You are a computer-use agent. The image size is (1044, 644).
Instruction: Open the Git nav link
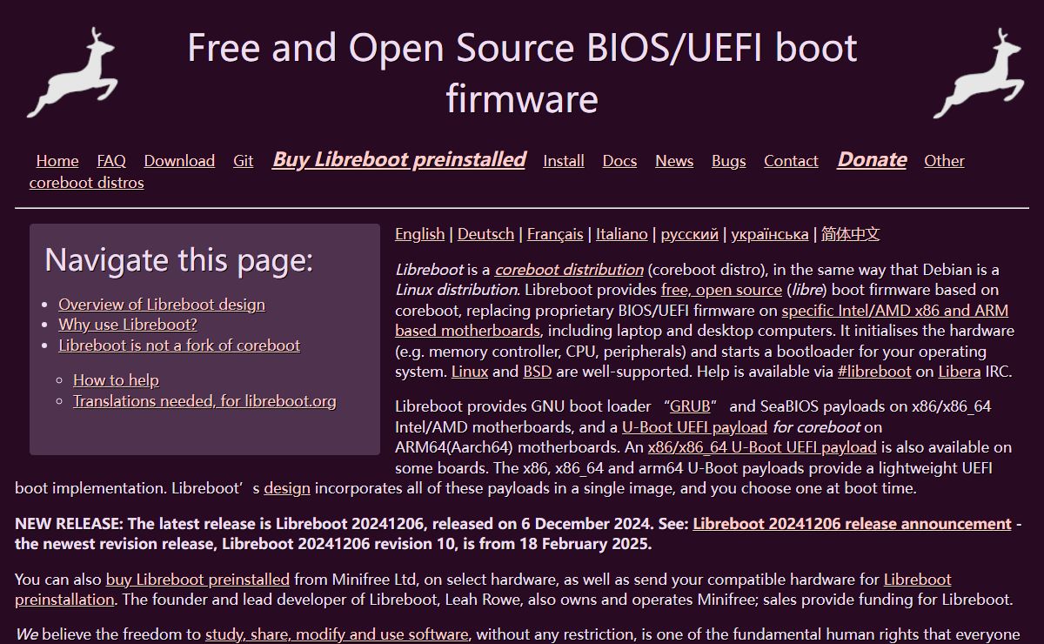[244, 161]
